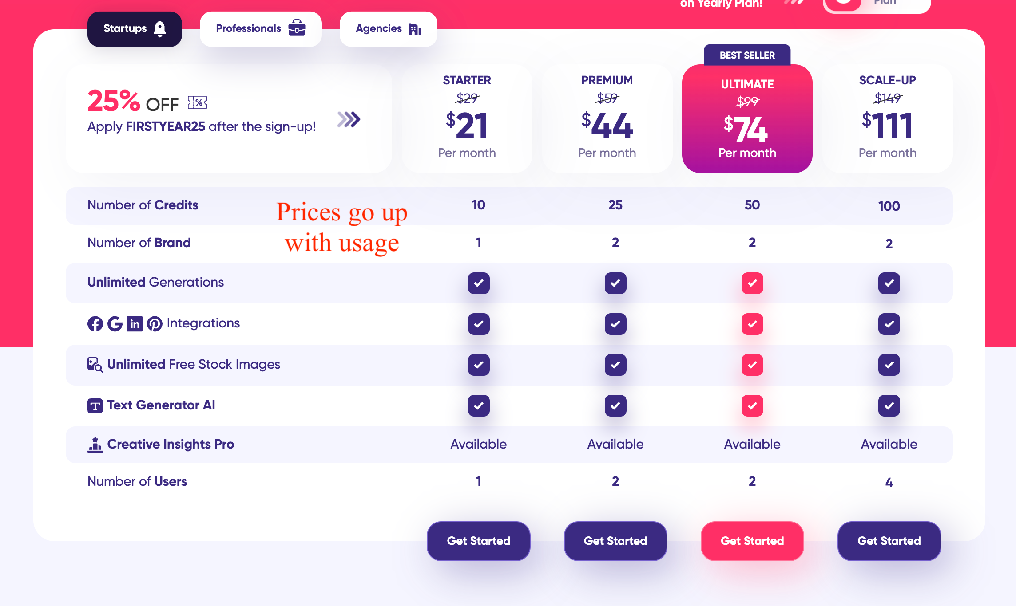
Task: Click the double chevron arrow icon
Action: tap(349, 119)
